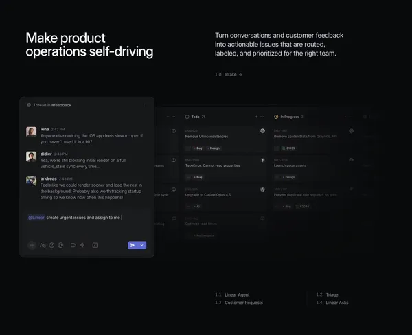
Task: Click into the message composer text field
Action: (87, 218)
